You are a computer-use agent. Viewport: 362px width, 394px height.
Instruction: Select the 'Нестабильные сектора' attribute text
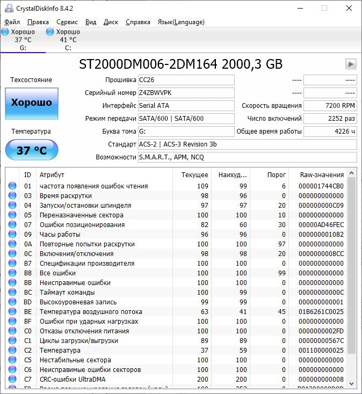tap(75, 360)
